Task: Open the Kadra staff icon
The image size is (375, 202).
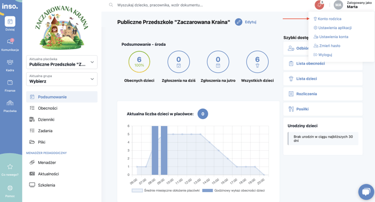Action: point(10,62)
